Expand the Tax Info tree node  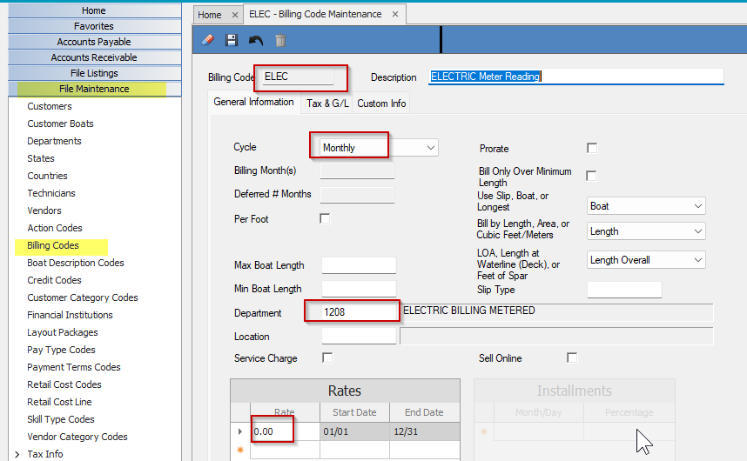tap(17, 454)
